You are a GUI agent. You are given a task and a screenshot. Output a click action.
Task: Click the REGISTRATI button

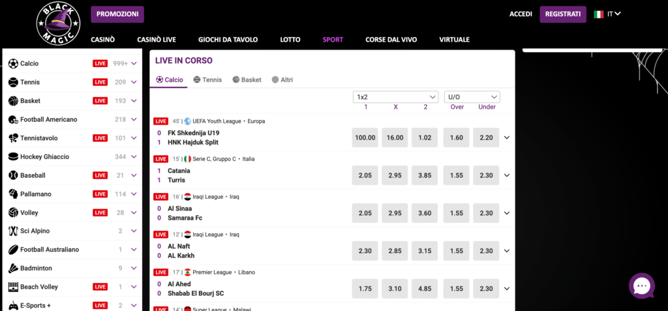coord(563,14)
